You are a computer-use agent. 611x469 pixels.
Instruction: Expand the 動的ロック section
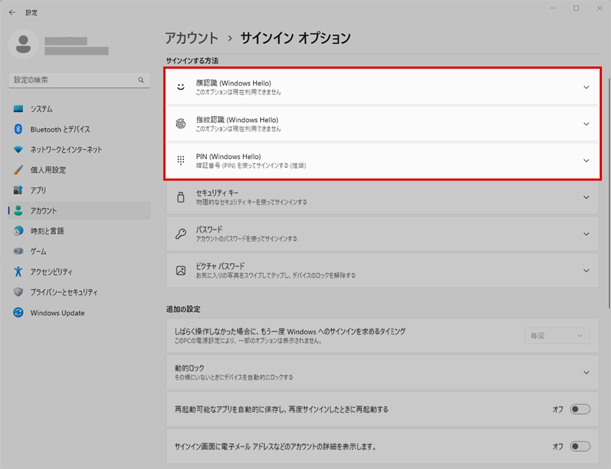[586, 373]
